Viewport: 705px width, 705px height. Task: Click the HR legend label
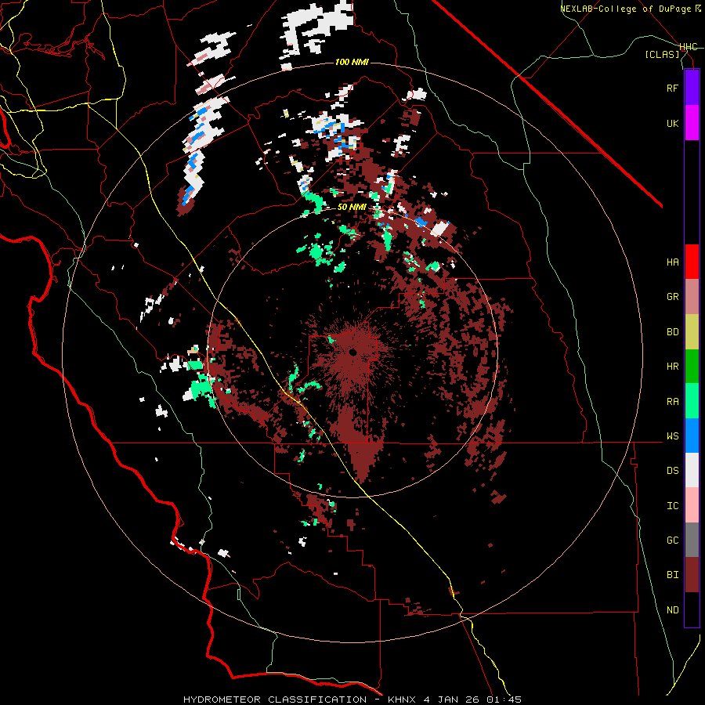(672, 367)
